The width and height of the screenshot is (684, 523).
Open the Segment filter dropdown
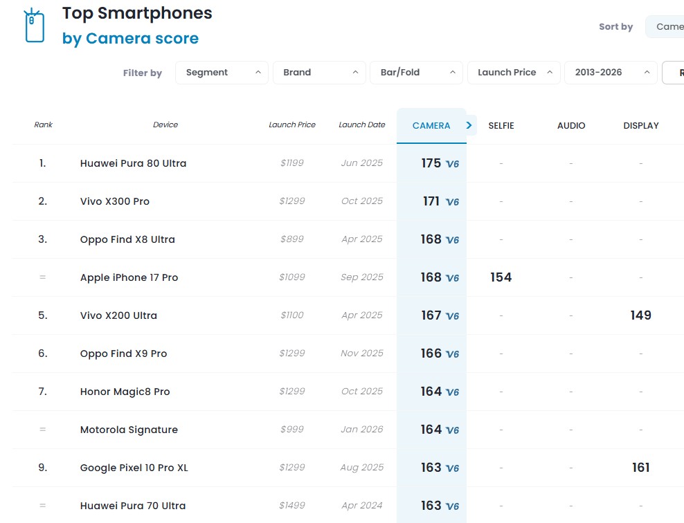(x=222, y=72)
